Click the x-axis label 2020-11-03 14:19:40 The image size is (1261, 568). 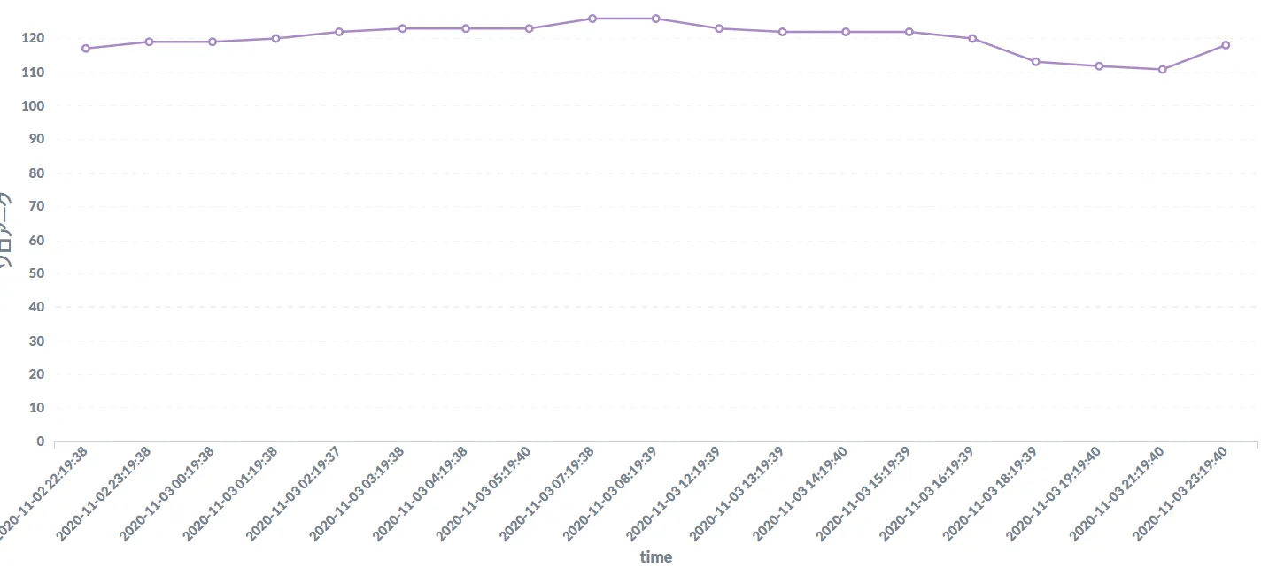tap(801, 492)
